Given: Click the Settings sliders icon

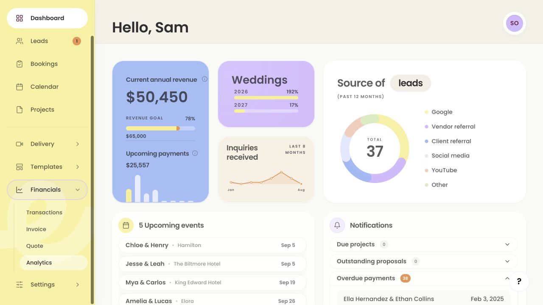Looking at the screenshot, I should [20, 285].
